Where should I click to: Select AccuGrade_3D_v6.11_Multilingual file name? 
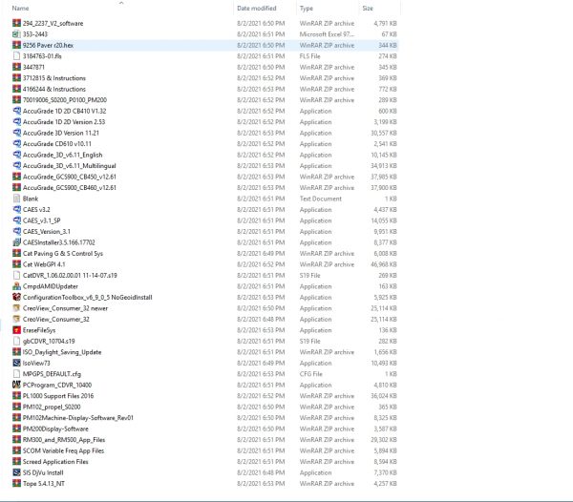[x=69, y=165]
